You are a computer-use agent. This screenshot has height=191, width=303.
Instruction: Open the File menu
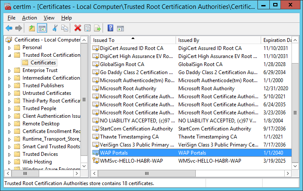11,18
